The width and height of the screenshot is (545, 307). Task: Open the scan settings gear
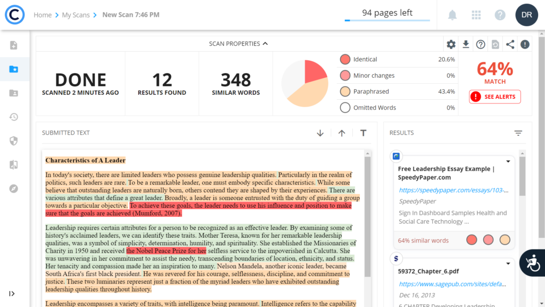[450, 44]
